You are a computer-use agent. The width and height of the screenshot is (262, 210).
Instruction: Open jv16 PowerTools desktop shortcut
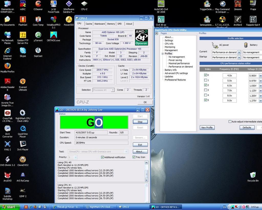pyautogui.click(x=53, y=6)
